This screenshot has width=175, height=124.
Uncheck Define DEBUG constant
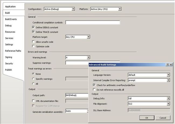click(33, 27)
